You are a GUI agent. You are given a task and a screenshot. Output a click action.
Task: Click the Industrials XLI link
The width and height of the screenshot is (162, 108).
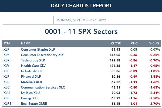point(32,71)
